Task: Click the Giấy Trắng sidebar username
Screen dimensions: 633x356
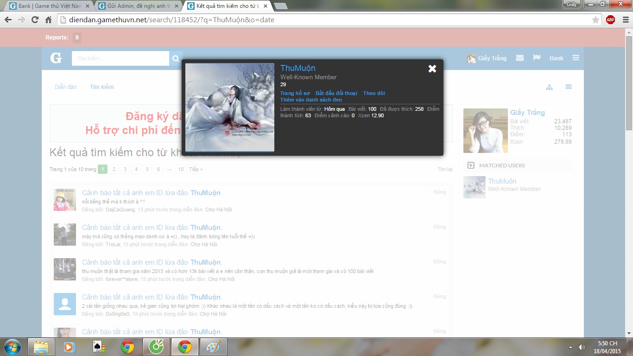Action: click(x=527, y=113)
